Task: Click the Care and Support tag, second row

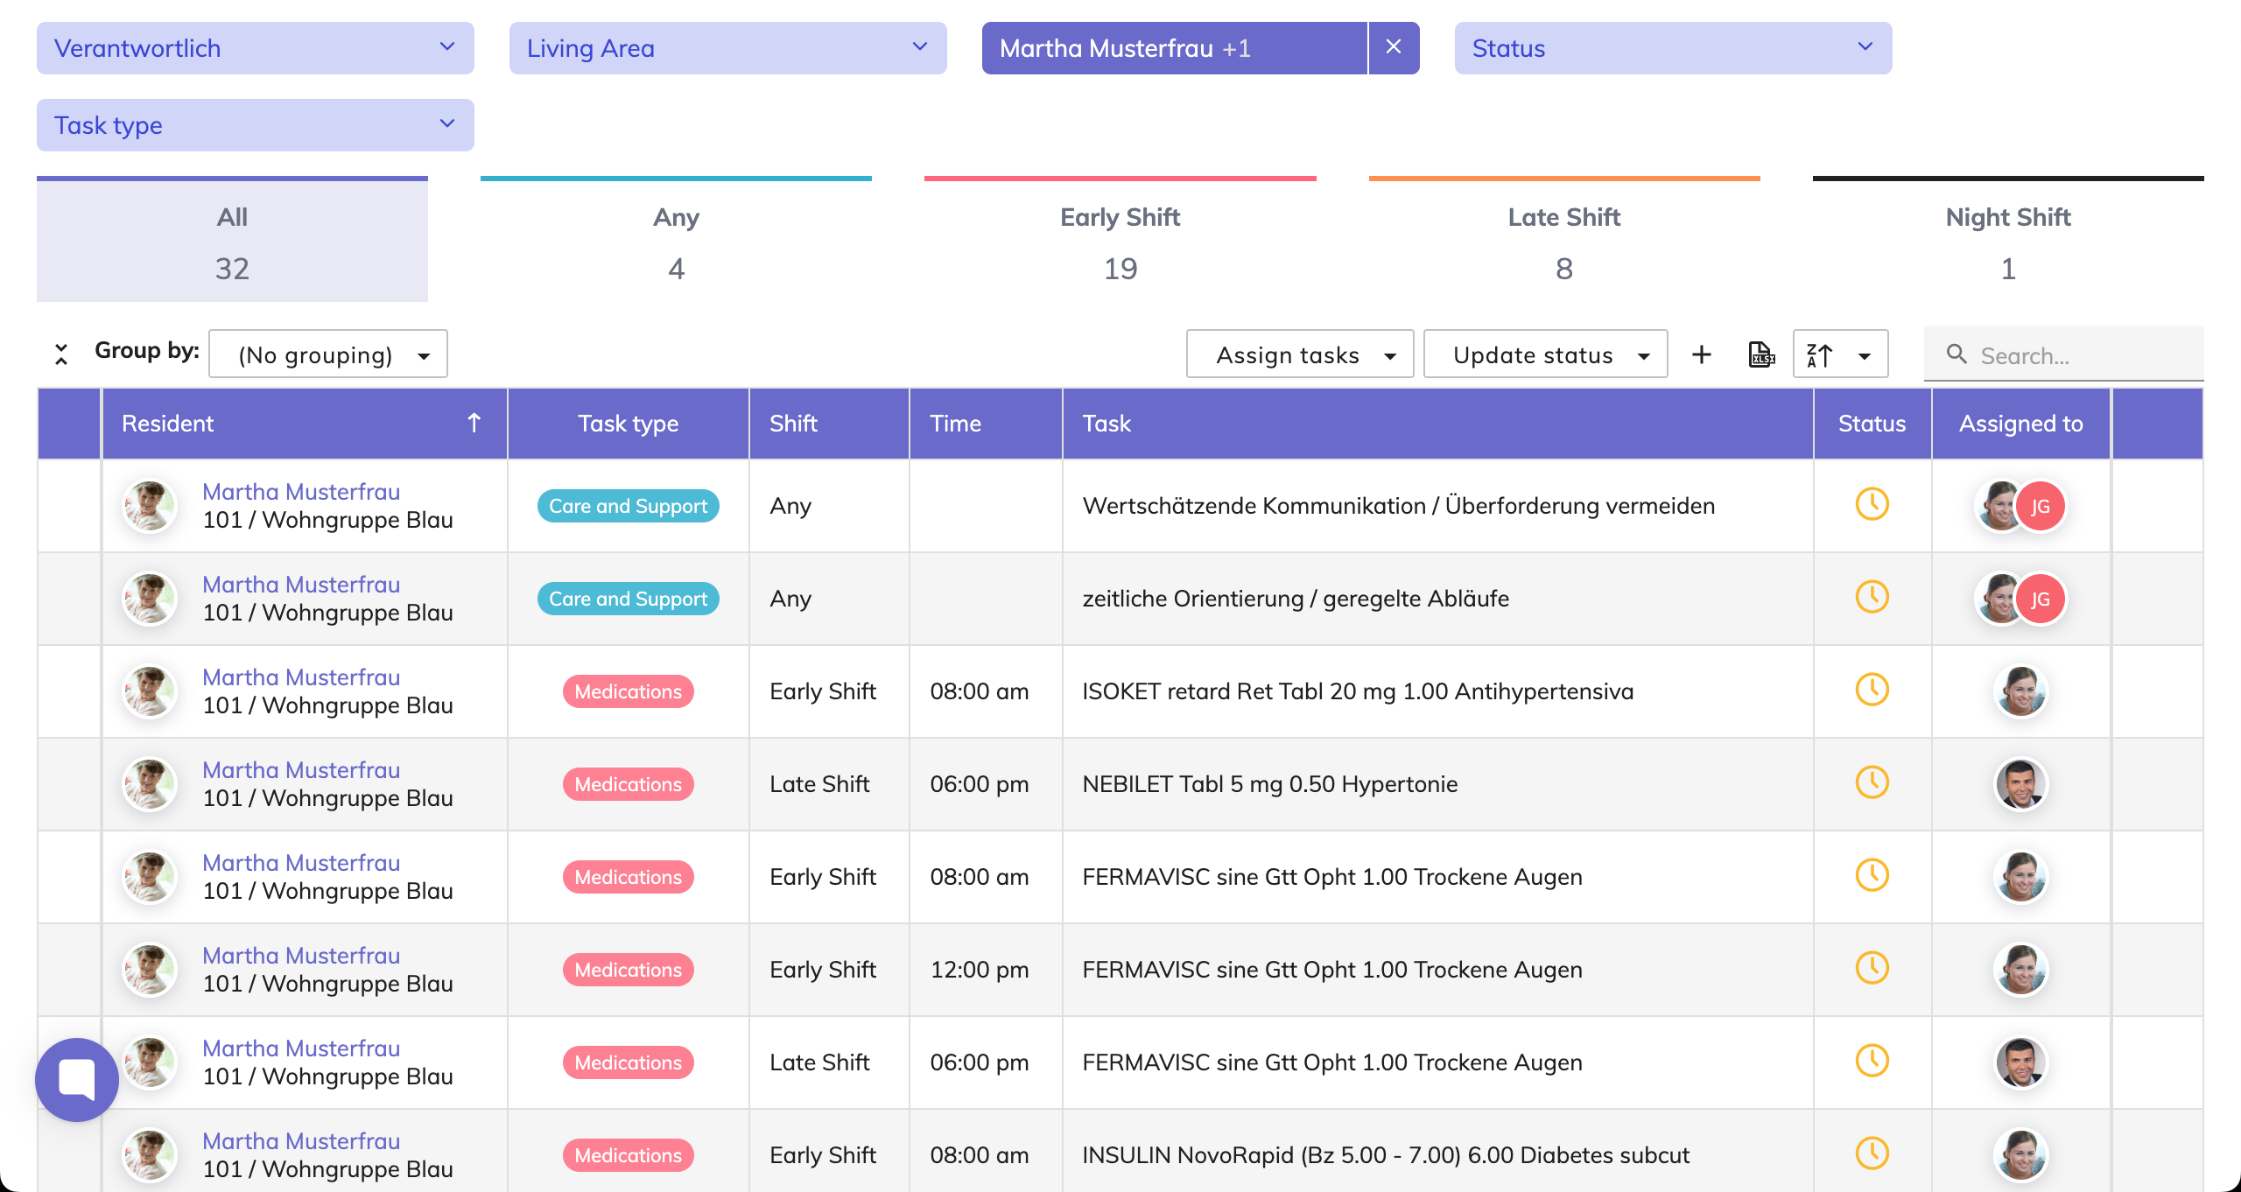Action: (x=628, y=599)
